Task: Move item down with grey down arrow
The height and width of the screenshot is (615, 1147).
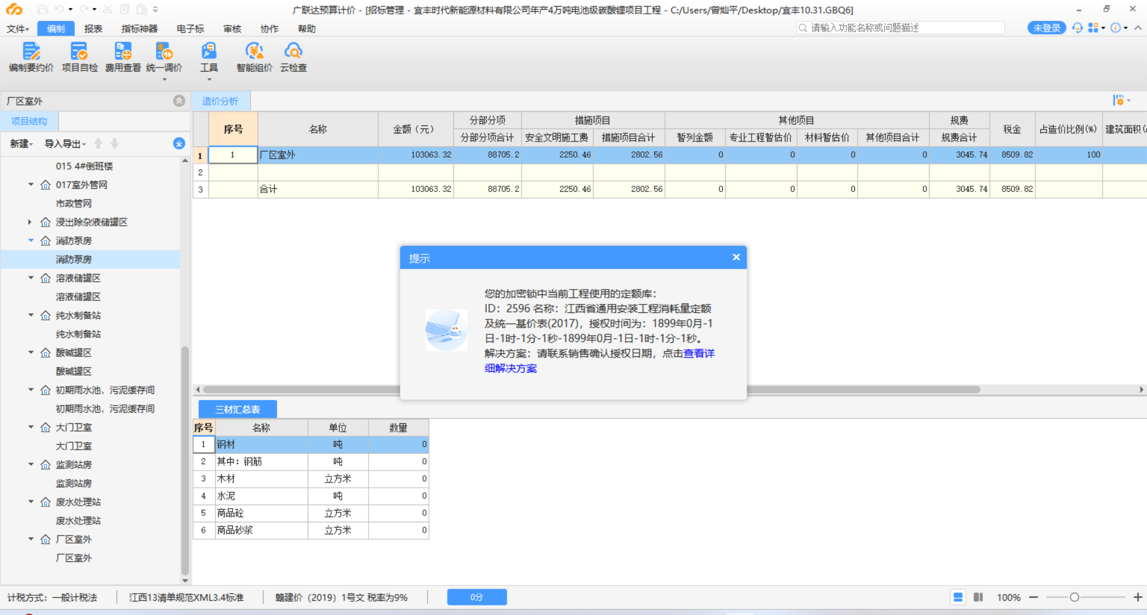Action: pyautogui.click(x=115, y=143)
